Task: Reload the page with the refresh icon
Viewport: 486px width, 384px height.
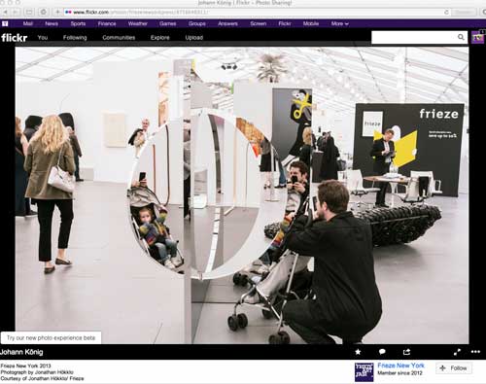Action: [446, 12]
